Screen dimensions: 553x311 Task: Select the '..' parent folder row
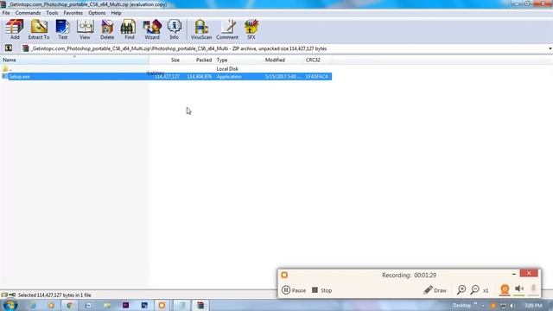point(166,69)
